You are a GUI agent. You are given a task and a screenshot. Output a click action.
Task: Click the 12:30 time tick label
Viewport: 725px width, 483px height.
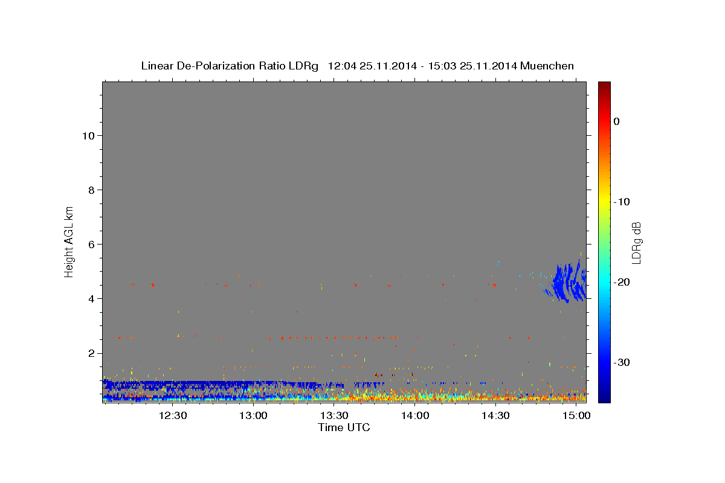pos(173,415)
